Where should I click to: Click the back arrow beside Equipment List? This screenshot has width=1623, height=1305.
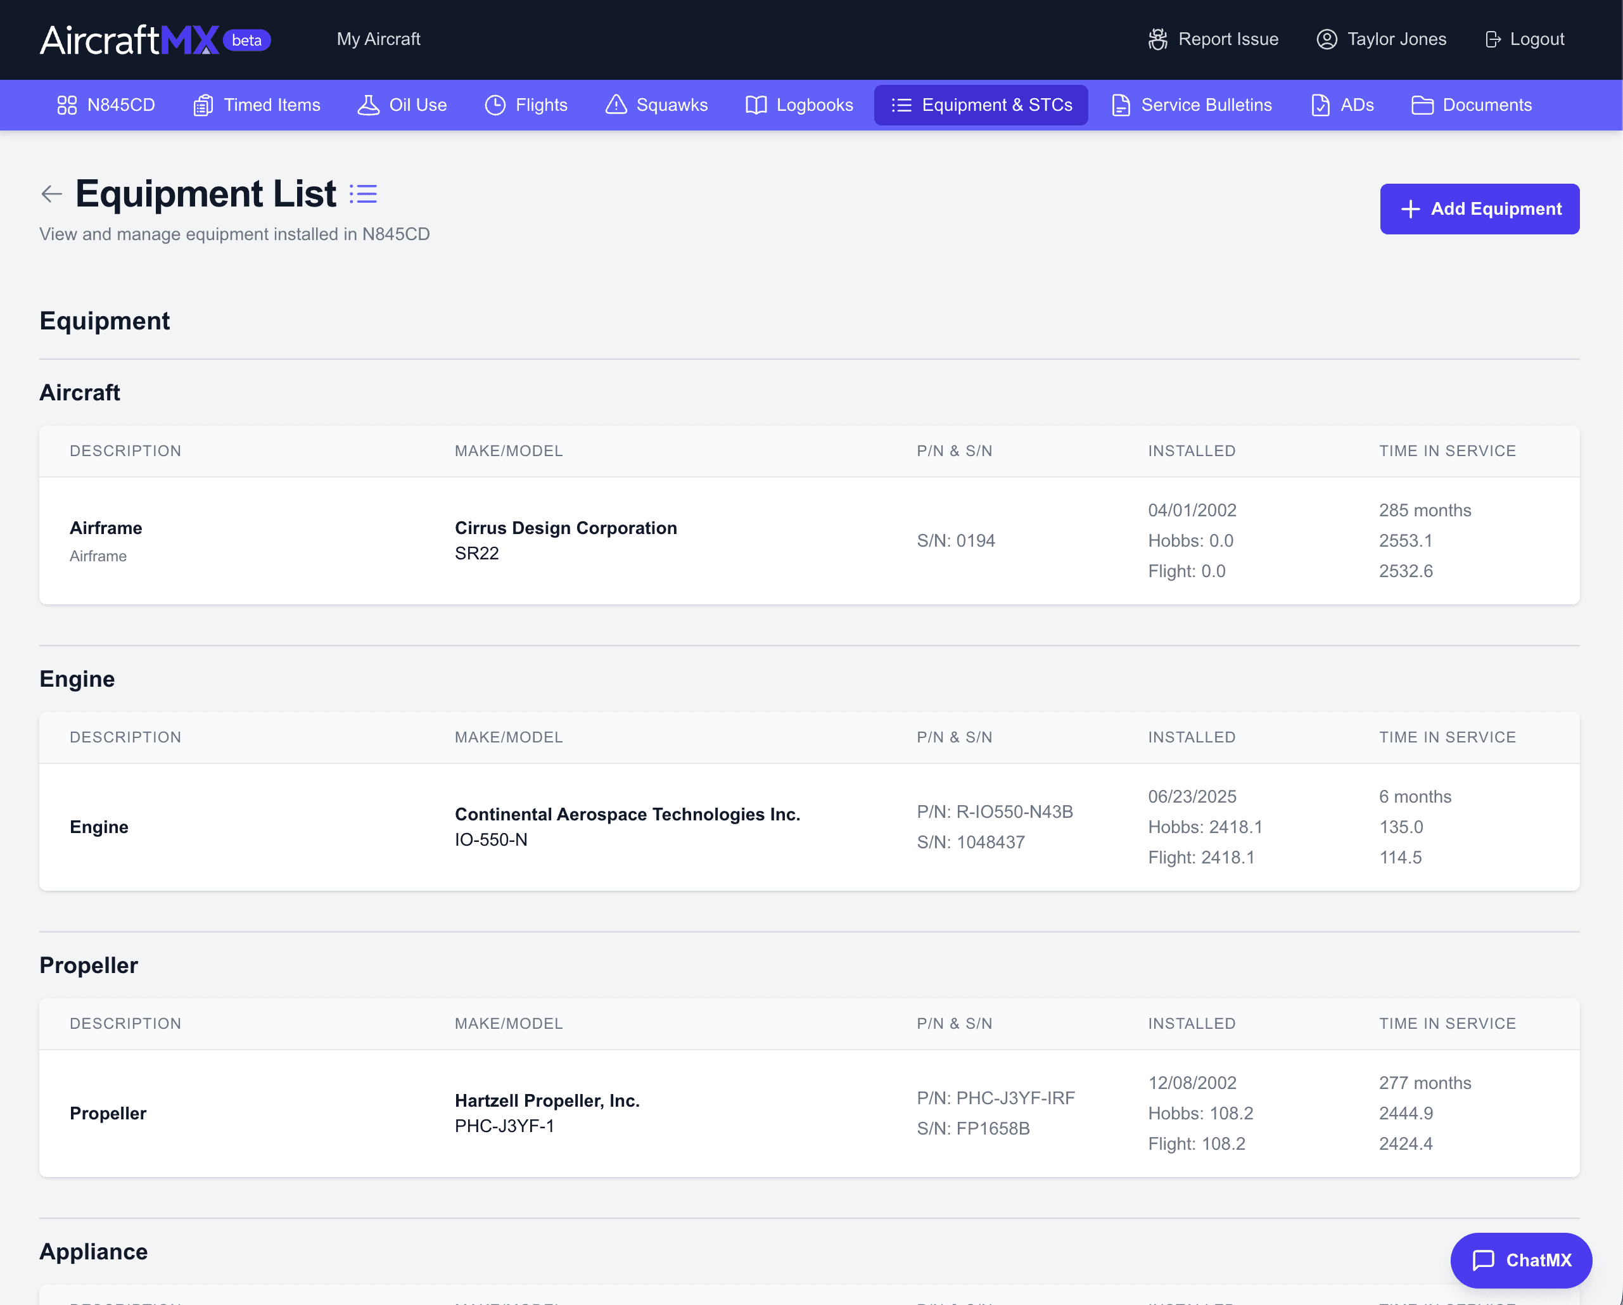[x=51, y=193]
